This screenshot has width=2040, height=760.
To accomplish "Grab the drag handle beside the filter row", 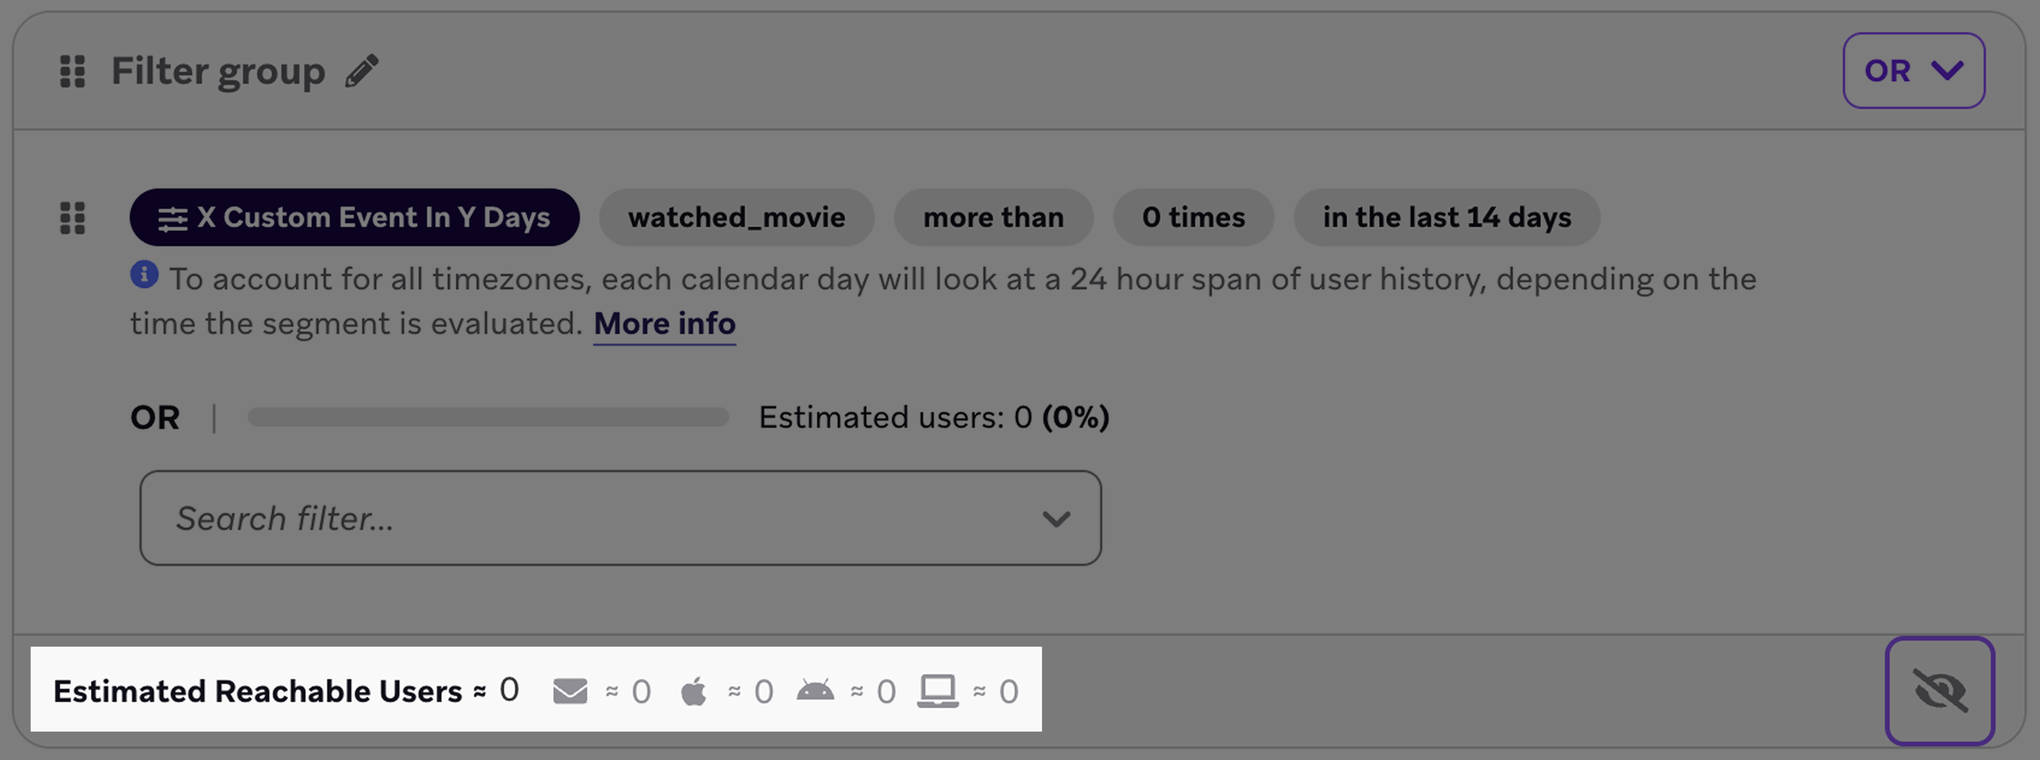I will tap(73, 218).
